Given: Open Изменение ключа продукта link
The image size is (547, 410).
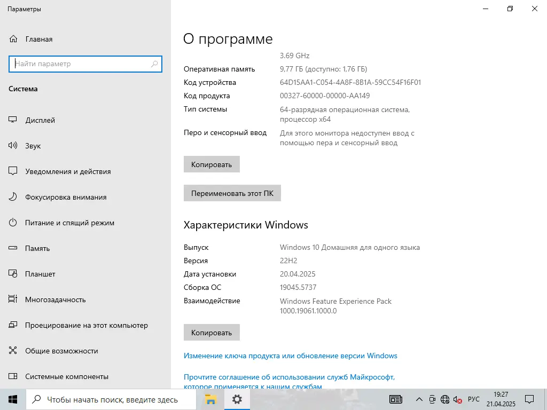Looking at the screenshot, I should point(290,356).
